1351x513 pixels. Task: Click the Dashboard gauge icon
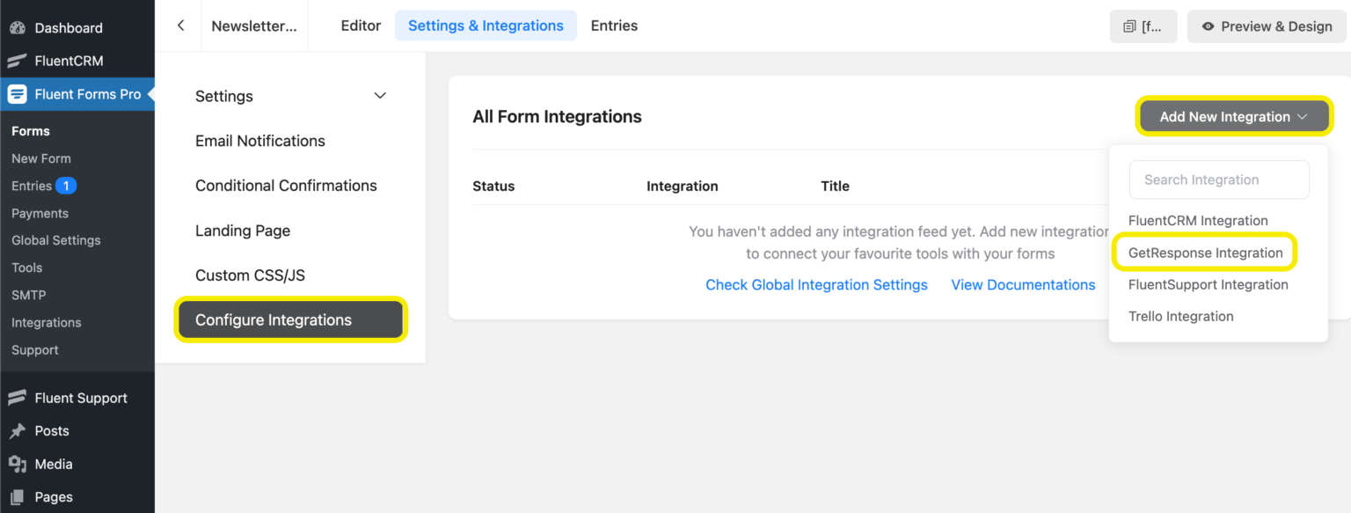[17, 27]
